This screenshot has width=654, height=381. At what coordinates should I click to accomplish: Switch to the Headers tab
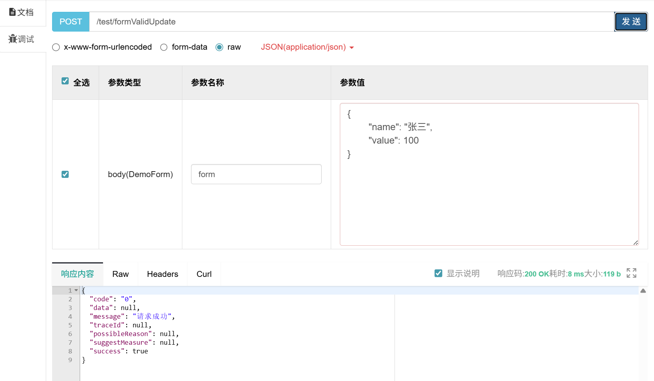[x=162, y=274]
